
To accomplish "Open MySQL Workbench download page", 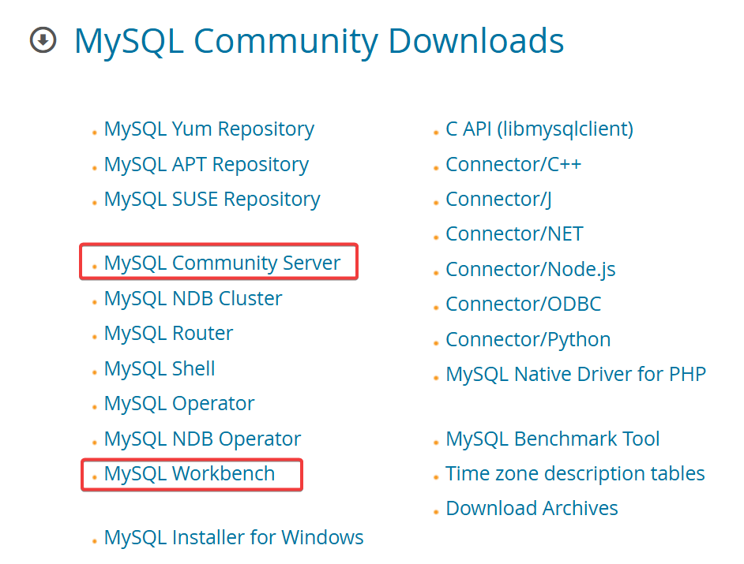I will point(190,474).
